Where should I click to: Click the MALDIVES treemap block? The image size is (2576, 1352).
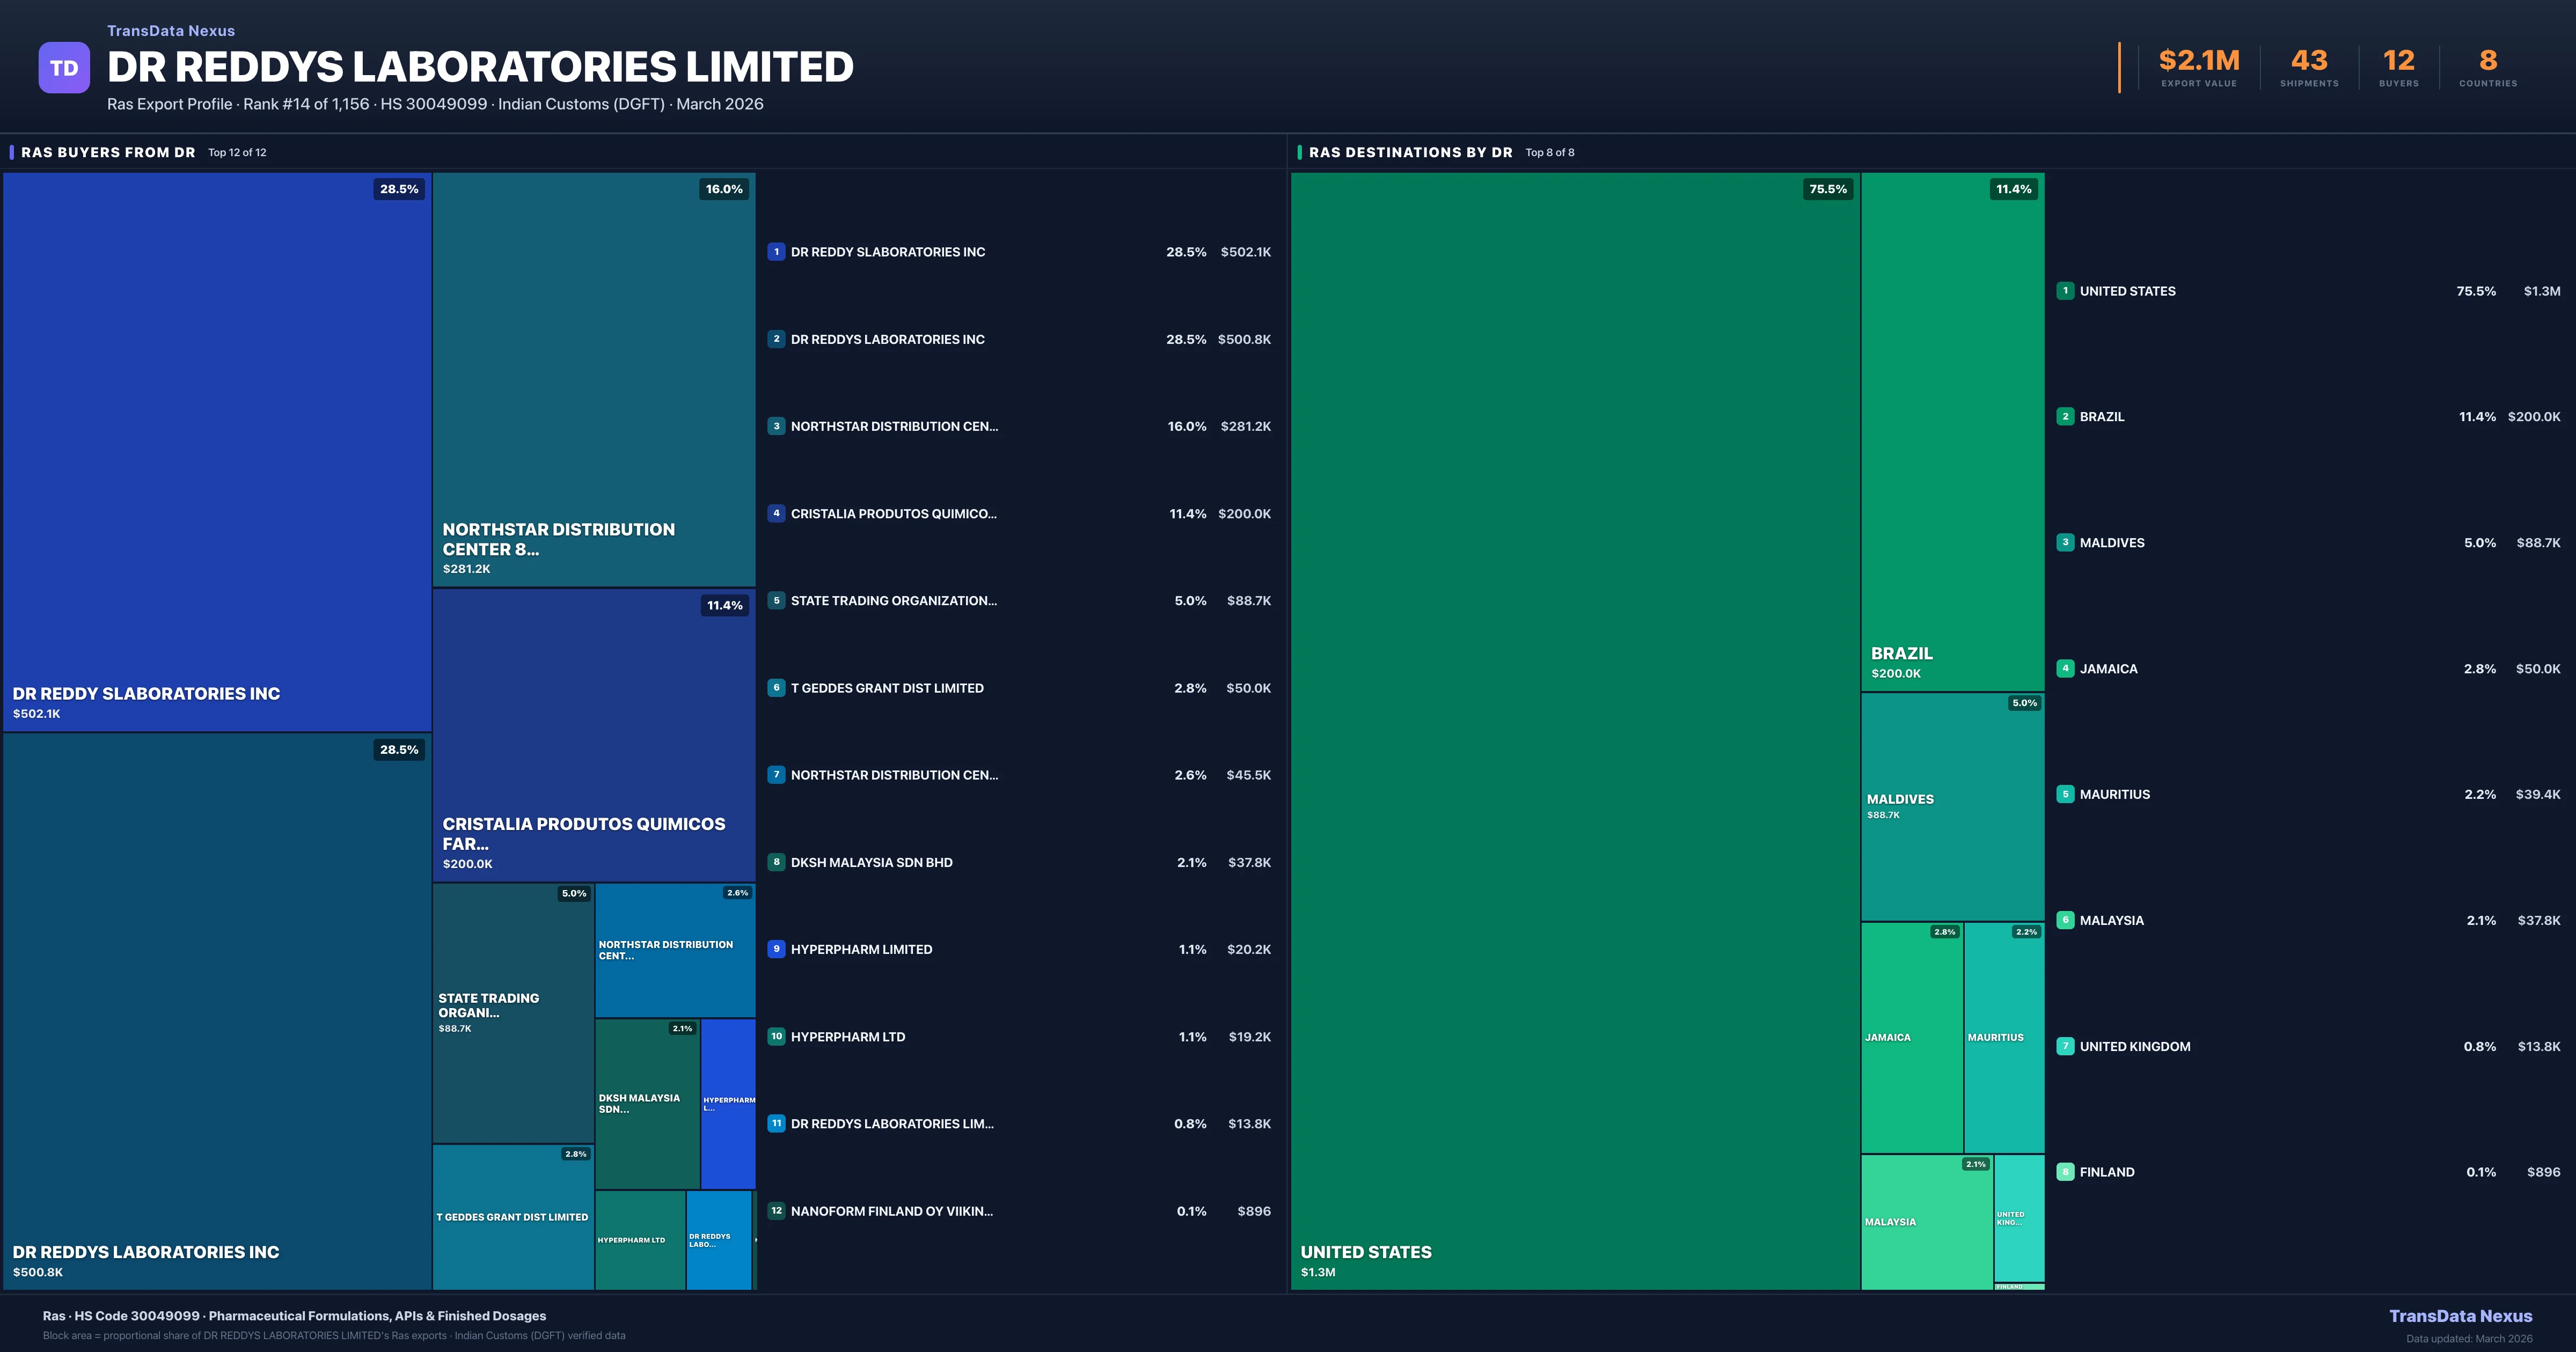click(x=1952, y=806)
